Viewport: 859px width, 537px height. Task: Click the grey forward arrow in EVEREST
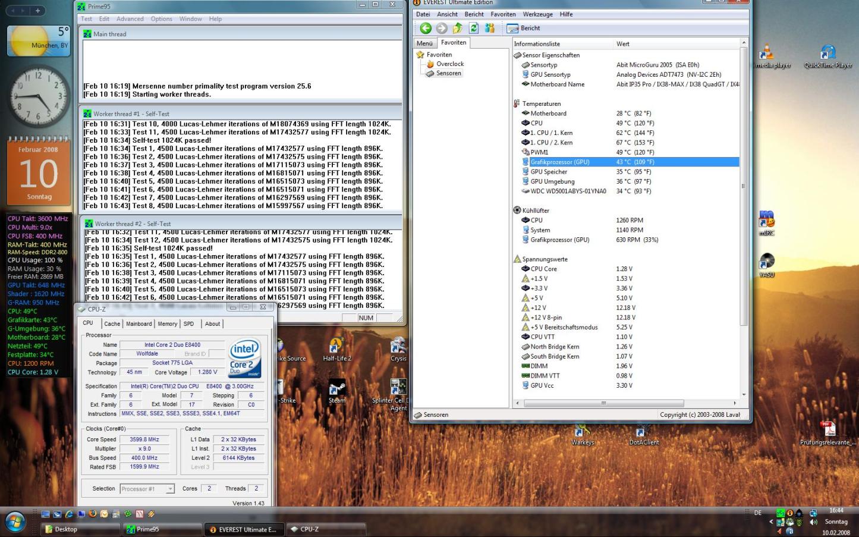(442, 28)
